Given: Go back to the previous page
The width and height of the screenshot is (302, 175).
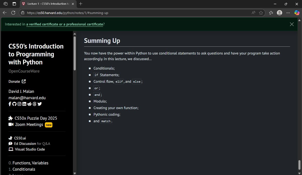Looking at the screenshot, I should [x=5, y=13].
